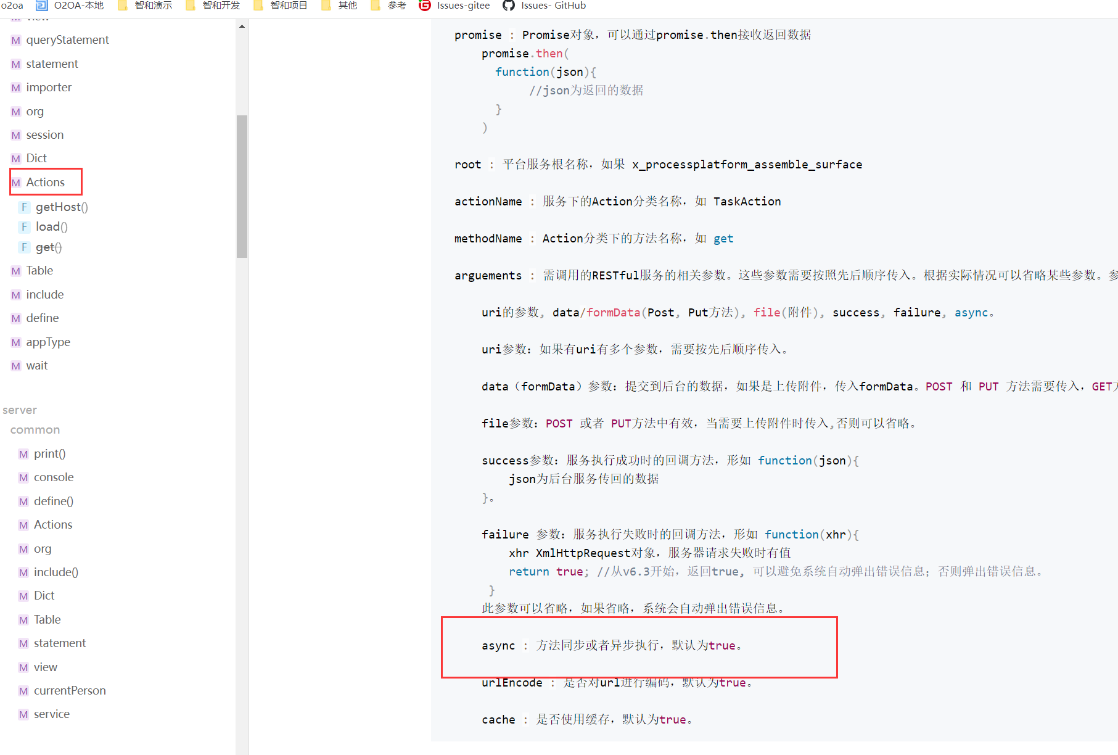Image resolution: width=1118 pixels, height=755 pixels.
Task: Open the session module page
Action: (x=45, y=135)
